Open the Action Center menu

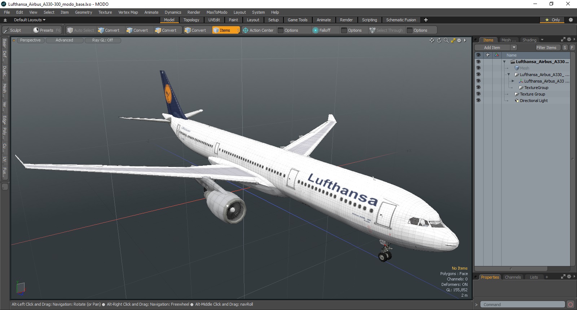258,30
